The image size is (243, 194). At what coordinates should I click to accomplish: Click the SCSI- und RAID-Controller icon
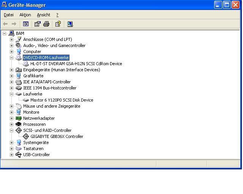(x=19, y=130)
